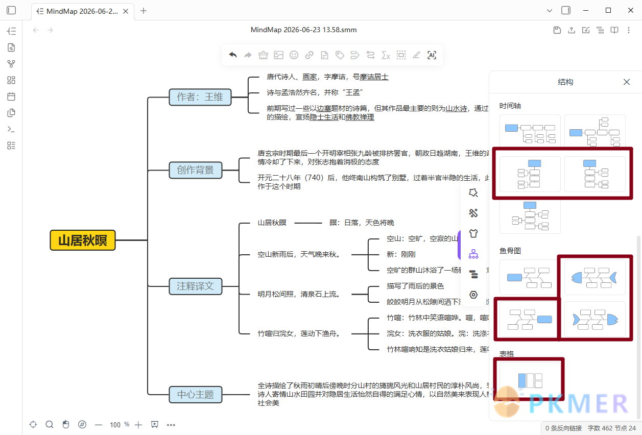This screenshot has height=435, width=642.
Task: Save the mind map file
Action: tap(557, 30)
